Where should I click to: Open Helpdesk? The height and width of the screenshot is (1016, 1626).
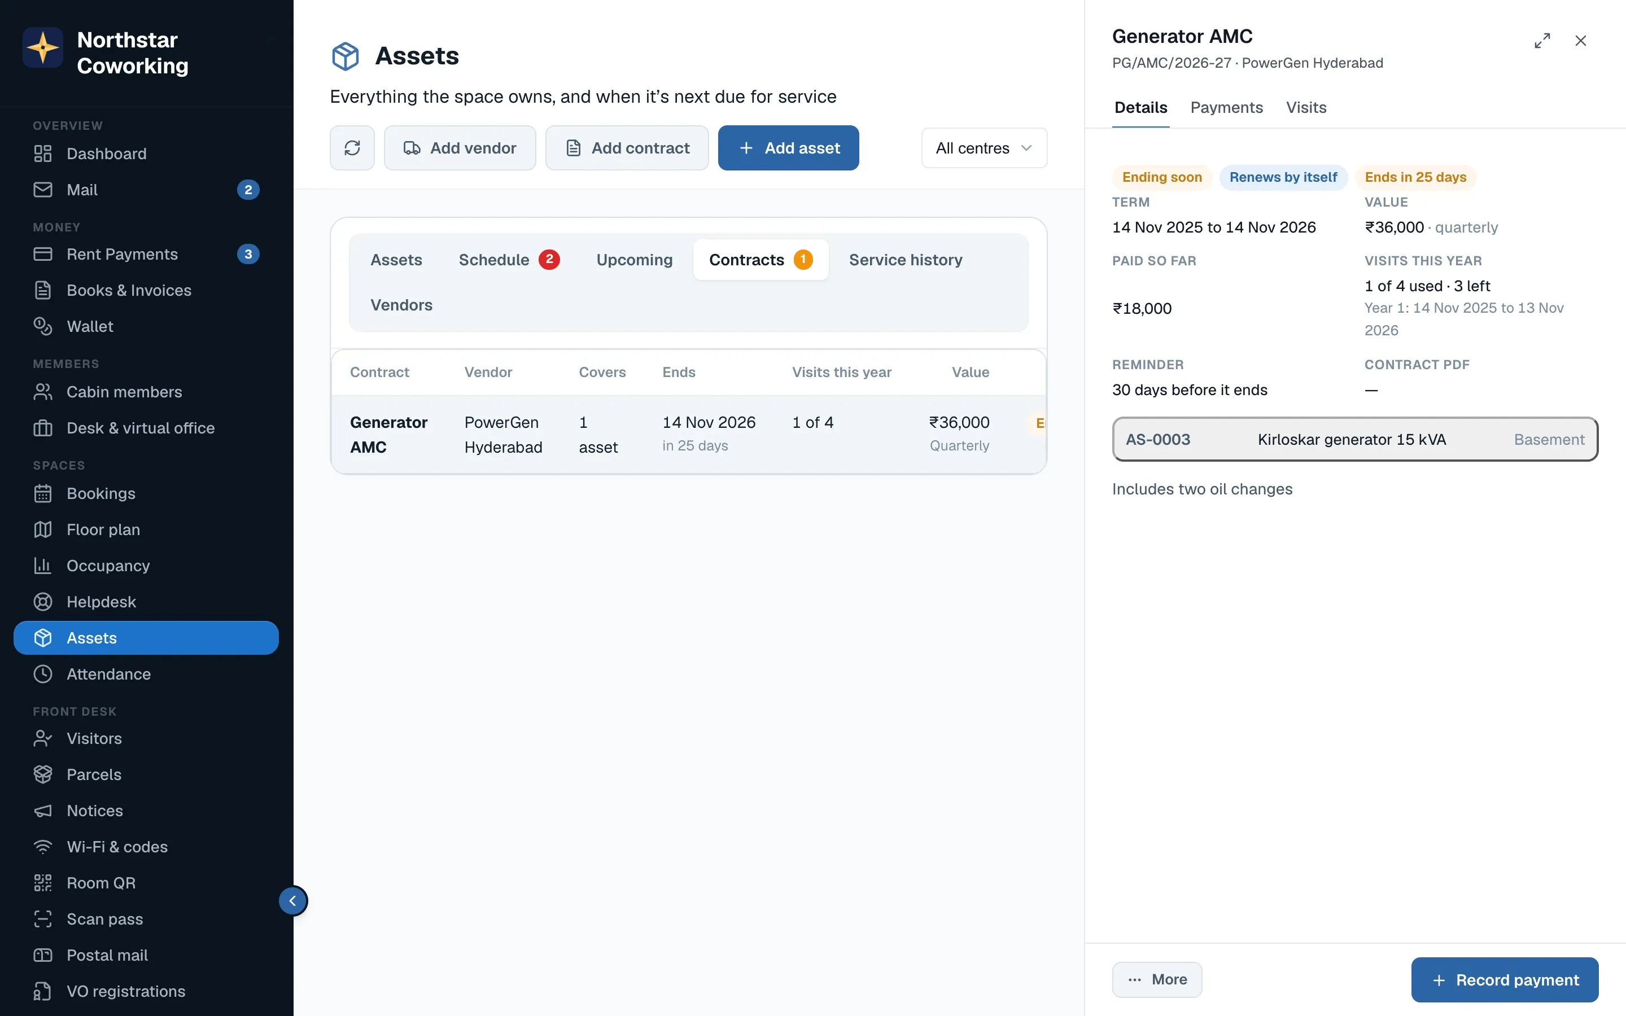pos(146,602)
